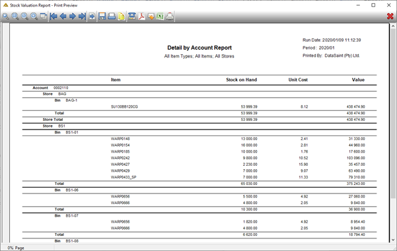Toggle multiple windows view icon
397x251 pixels.
pyautogui.click(x=44, y=17)
